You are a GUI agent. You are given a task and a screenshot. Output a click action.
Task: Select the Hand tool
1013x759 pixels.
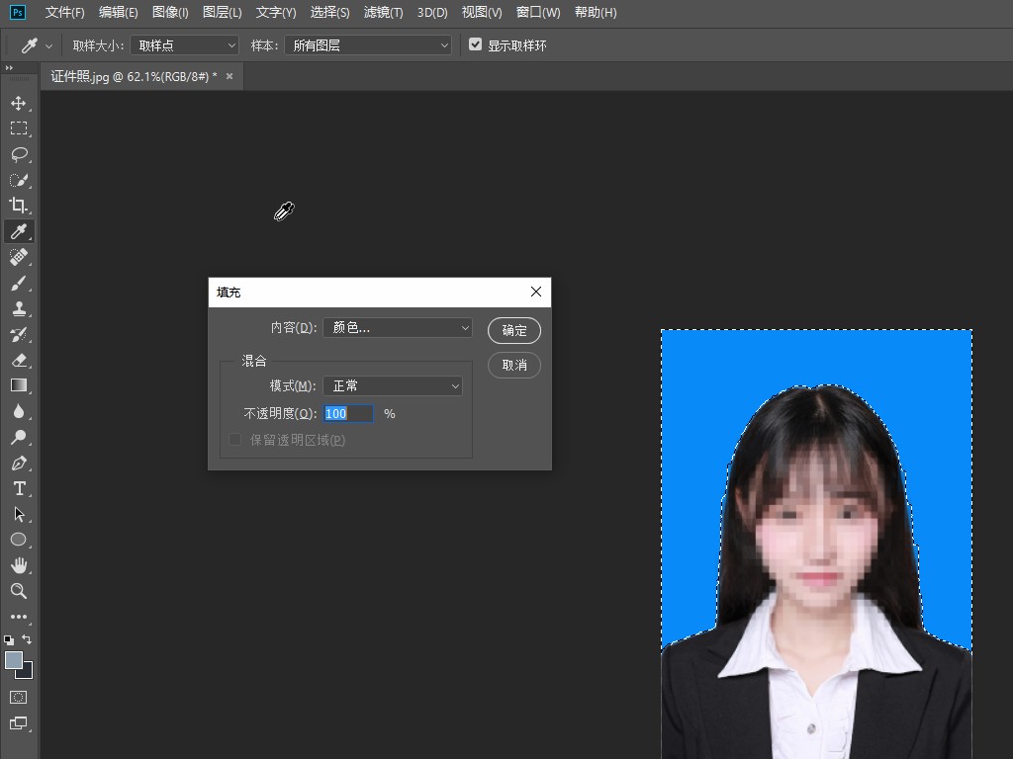[x=18, y=565]
